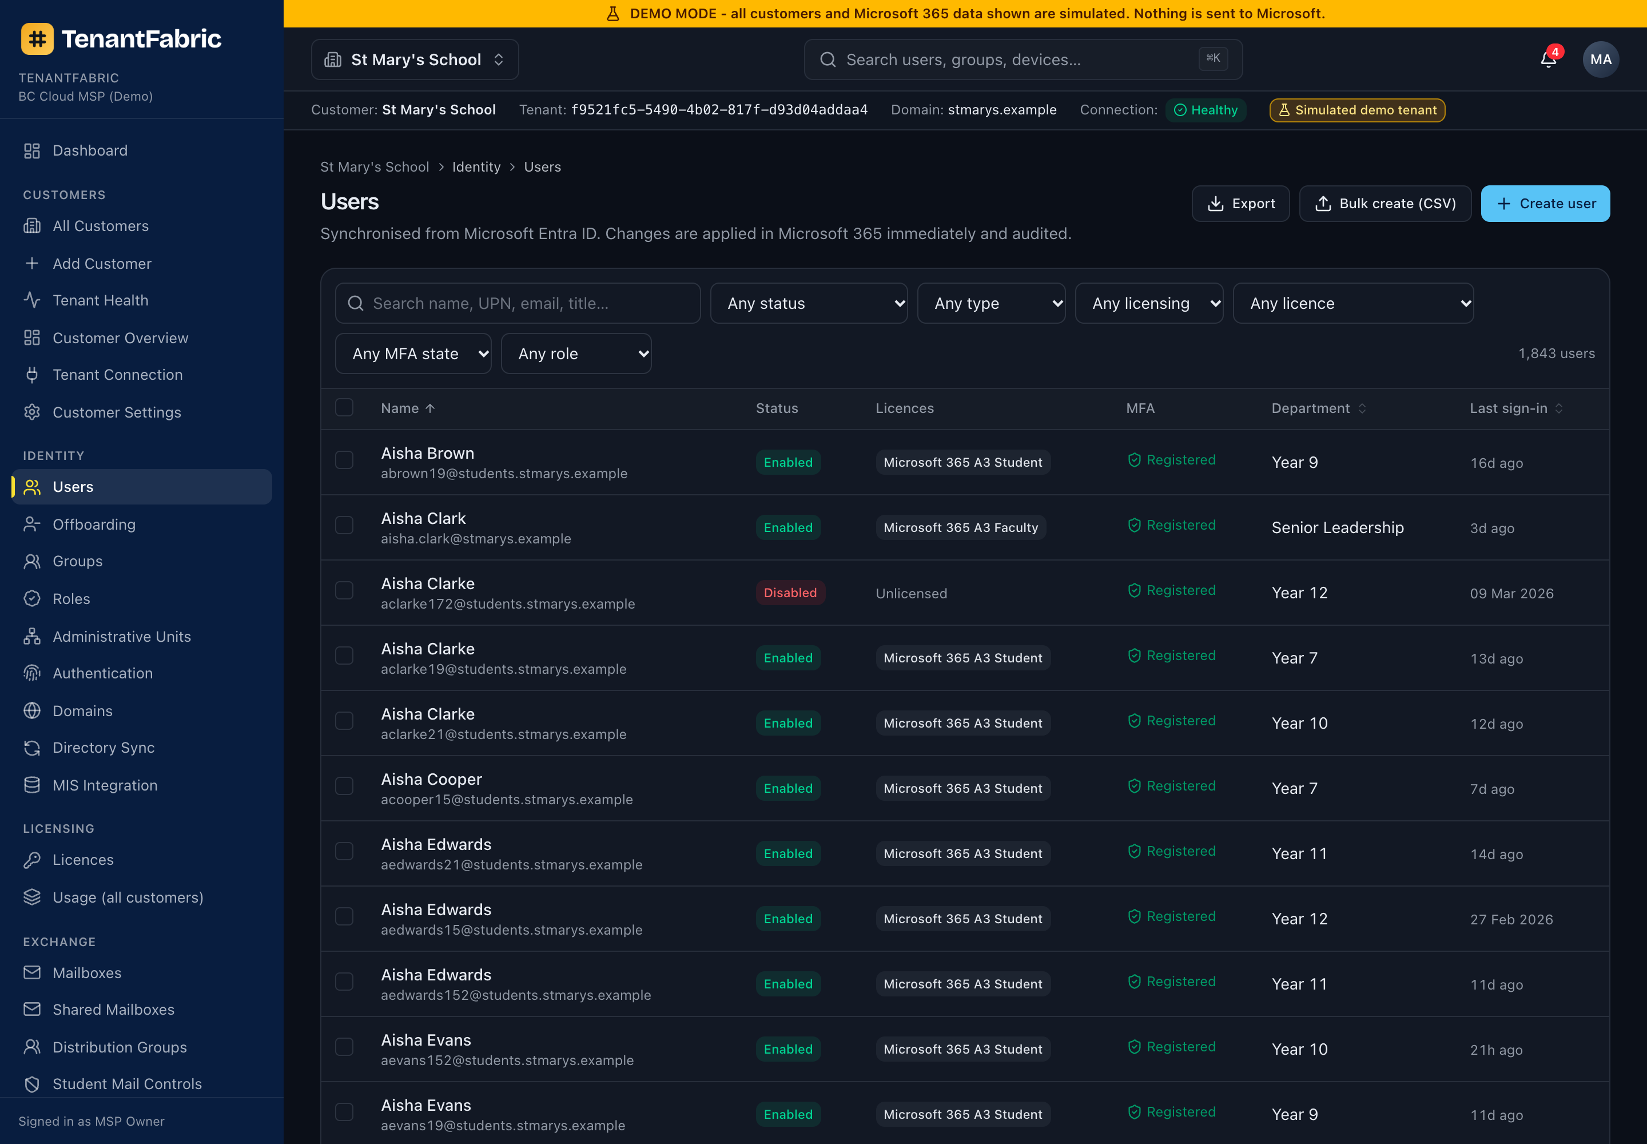The width and height of the screenshot is (1647, 1144).
Task: Click the Student Mail Controls shield icon
Action: pyautogui.click(x=32, y=1084)
